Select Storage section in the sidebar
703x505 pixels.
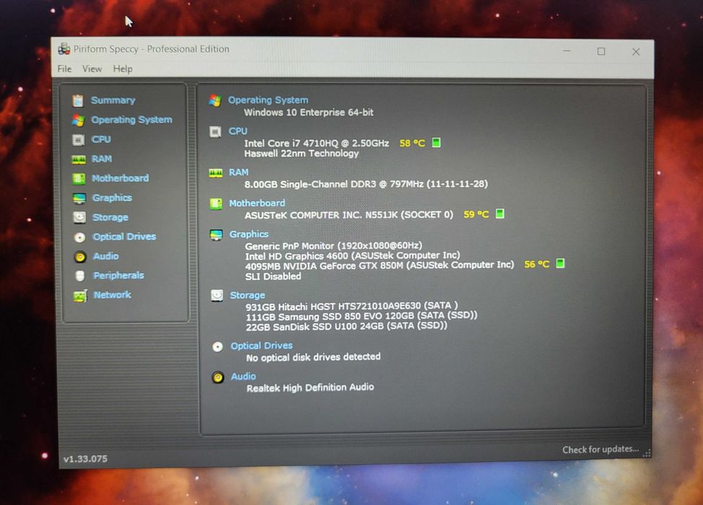click(x=110, y=217)
